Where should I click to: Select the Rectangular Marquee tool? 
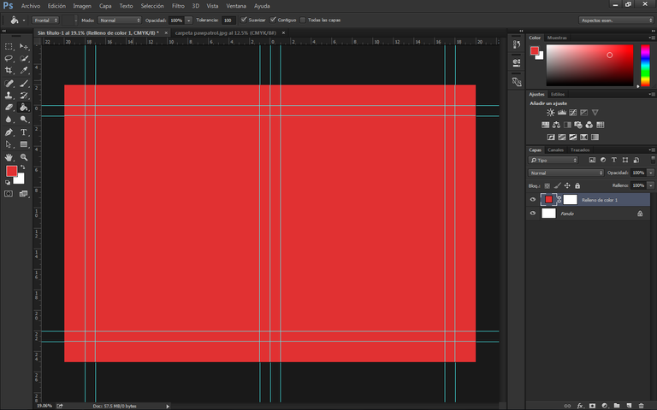[x=9, y=46]
